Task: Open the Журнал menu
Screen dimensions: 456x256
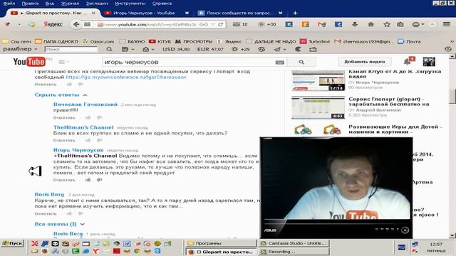Action: [70, 4]
